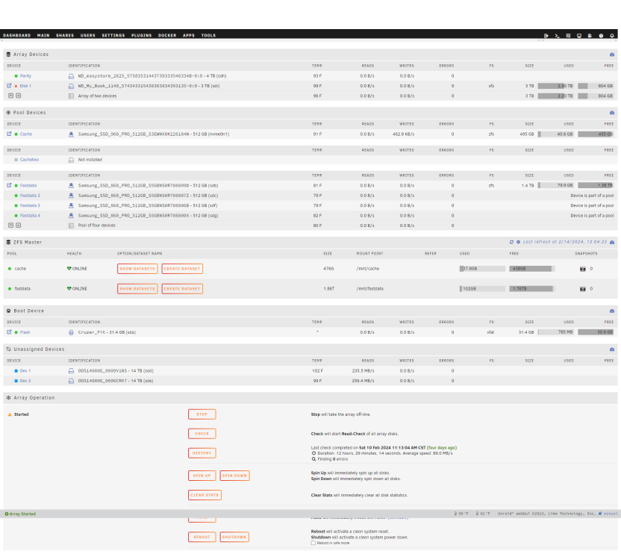This screenshot has width=621, height=560.
Task: Spin up array using up-arrow in Array row
Action: pyautogui.click(x=18, y=96)
